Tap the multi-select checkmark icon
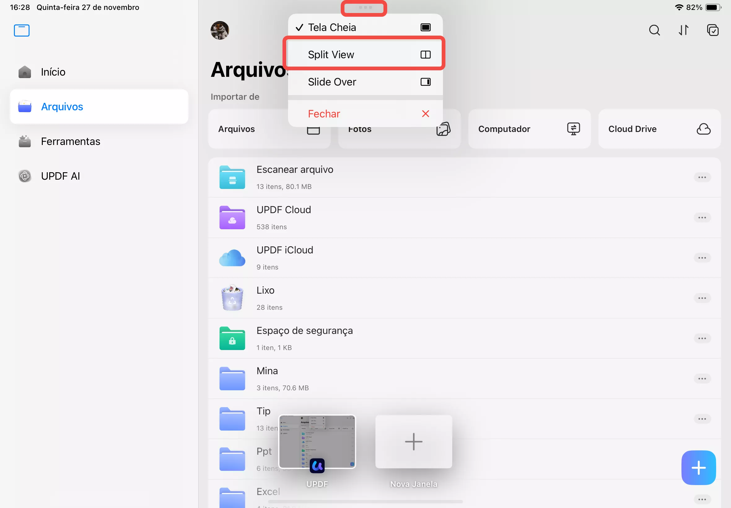Viewport: 731px width, 508px height. pyautogui.click(x=712, y=30)
